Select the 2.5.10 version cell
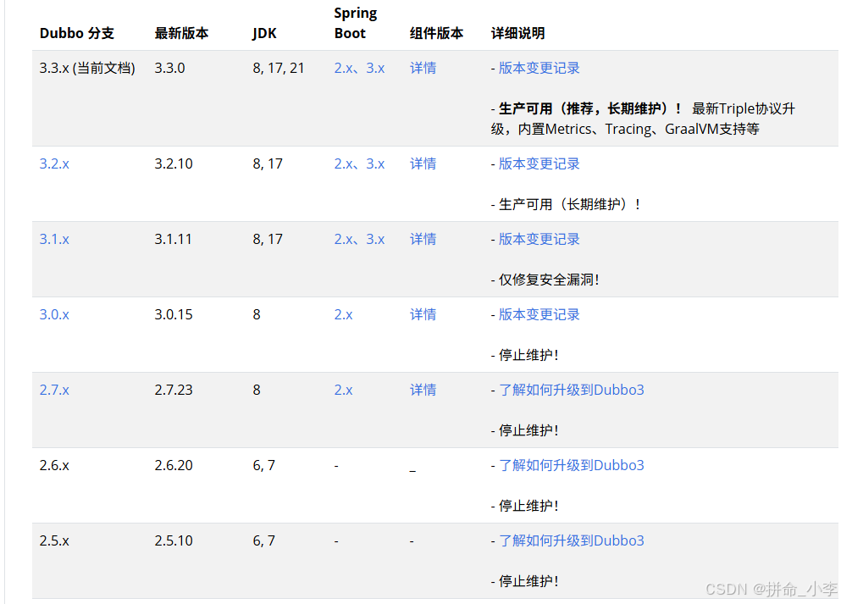The height and width of the screenshot is (604, 841). pyautogui.click(x=174, y=540)
